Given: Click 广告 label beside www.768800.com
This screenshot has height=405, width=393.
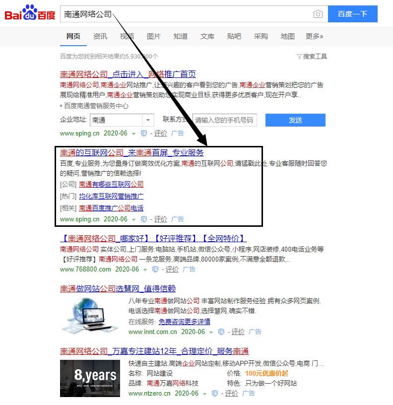Looking at the screenshot, I should coord(189,270).
